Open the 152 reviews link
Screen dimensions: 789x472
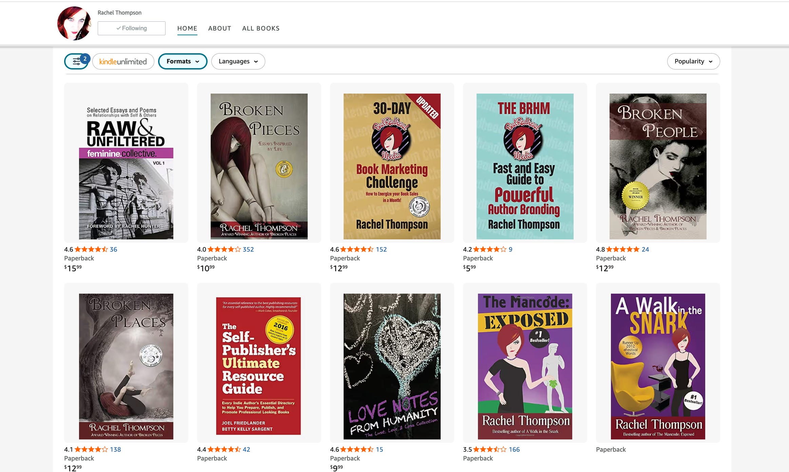click(x=381, y=249)
